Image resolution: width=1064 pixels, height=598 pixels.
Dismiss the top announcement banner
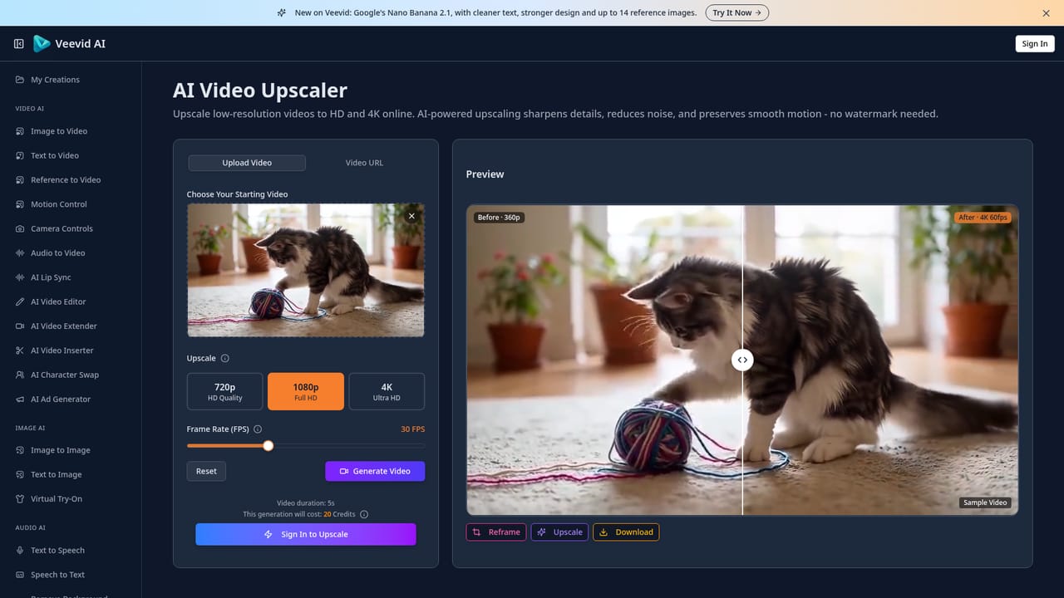pyautogui.click(x=1046, y=13)
